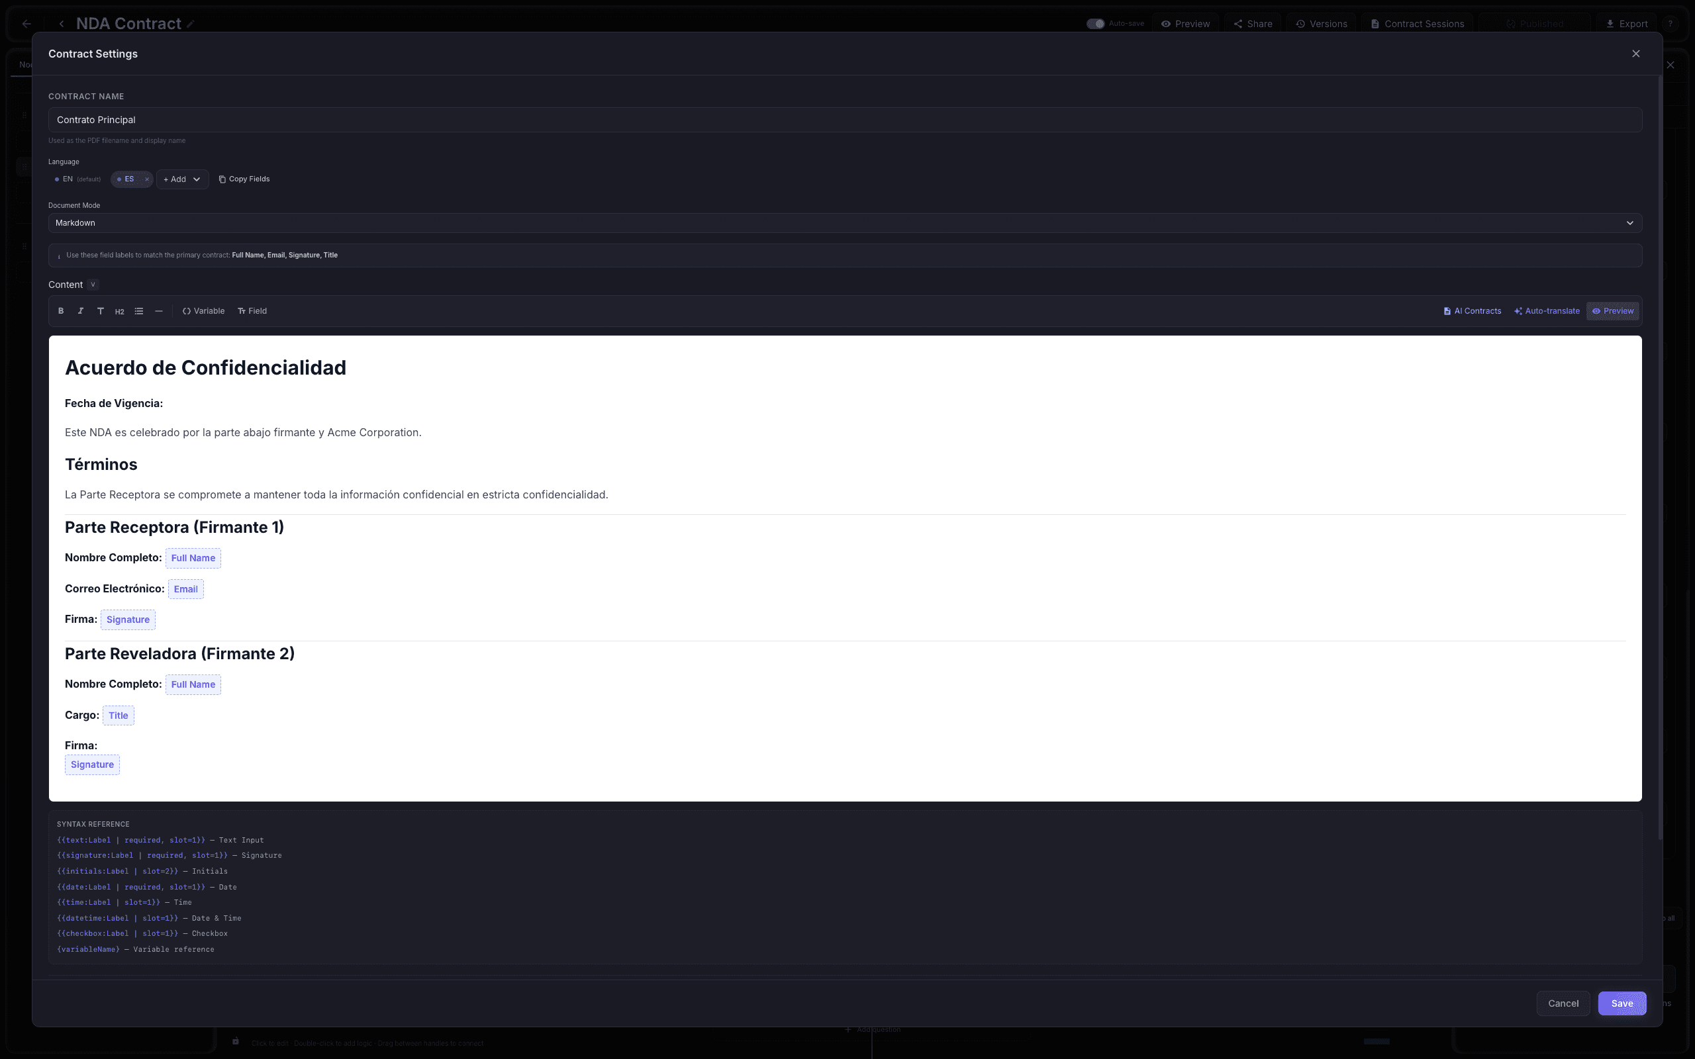This screenshot has width=1695, height=1059.
Task: Apply italic formatting in content toolbar
Action: point(81,311)
